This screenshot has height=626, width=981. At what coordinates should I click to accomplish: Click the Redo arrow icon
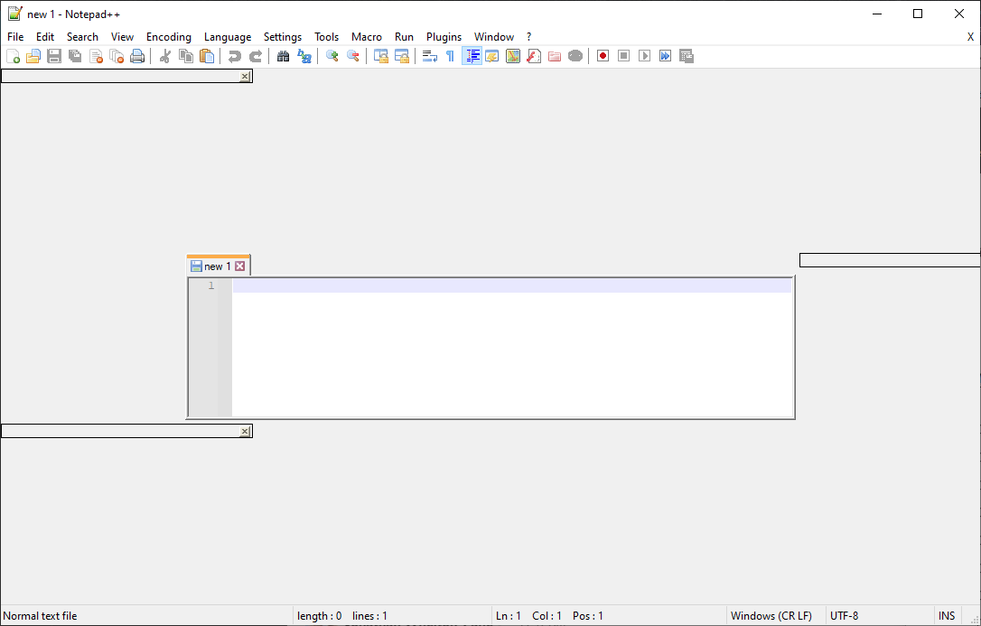pyautogui.click(x=256, y=56)
